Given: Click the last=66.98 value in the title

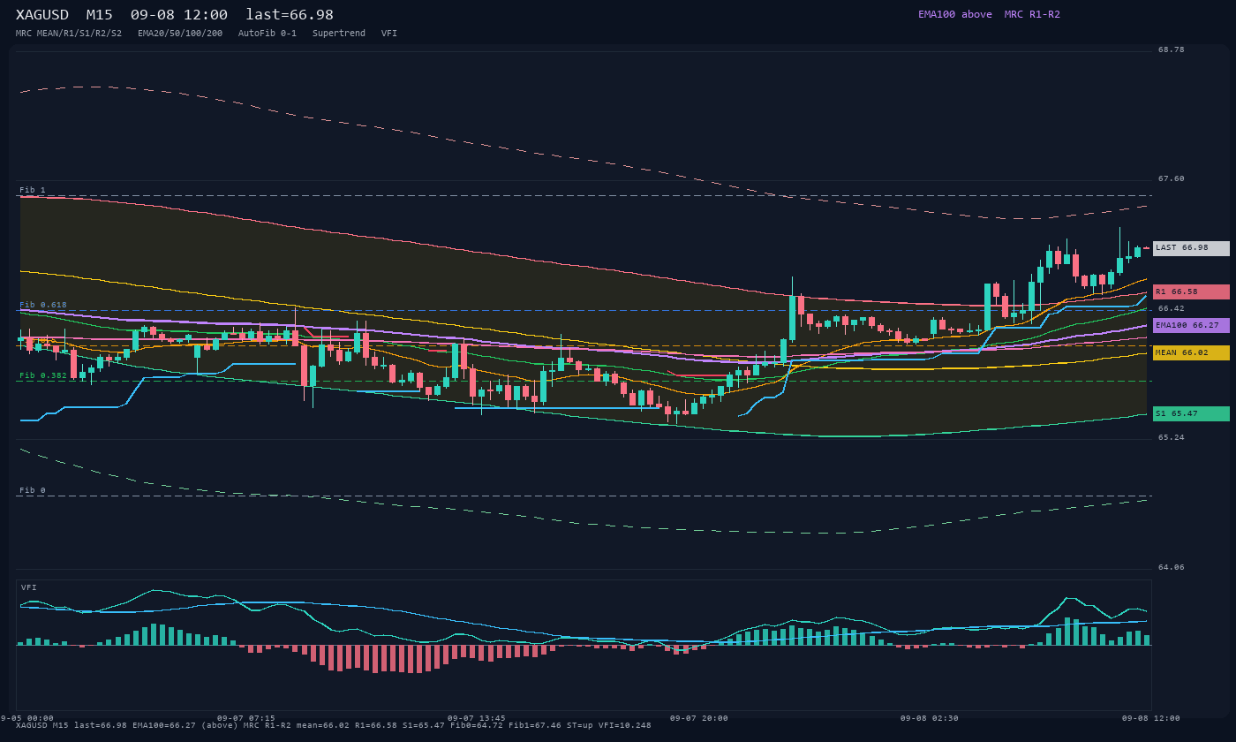Looking at the screenshot, I should pos(290,14).
